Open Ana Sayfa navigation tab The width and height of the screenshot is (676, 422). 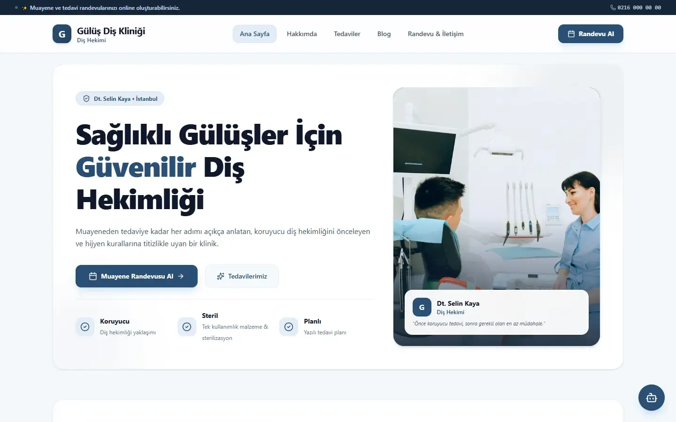click(254, 34)
